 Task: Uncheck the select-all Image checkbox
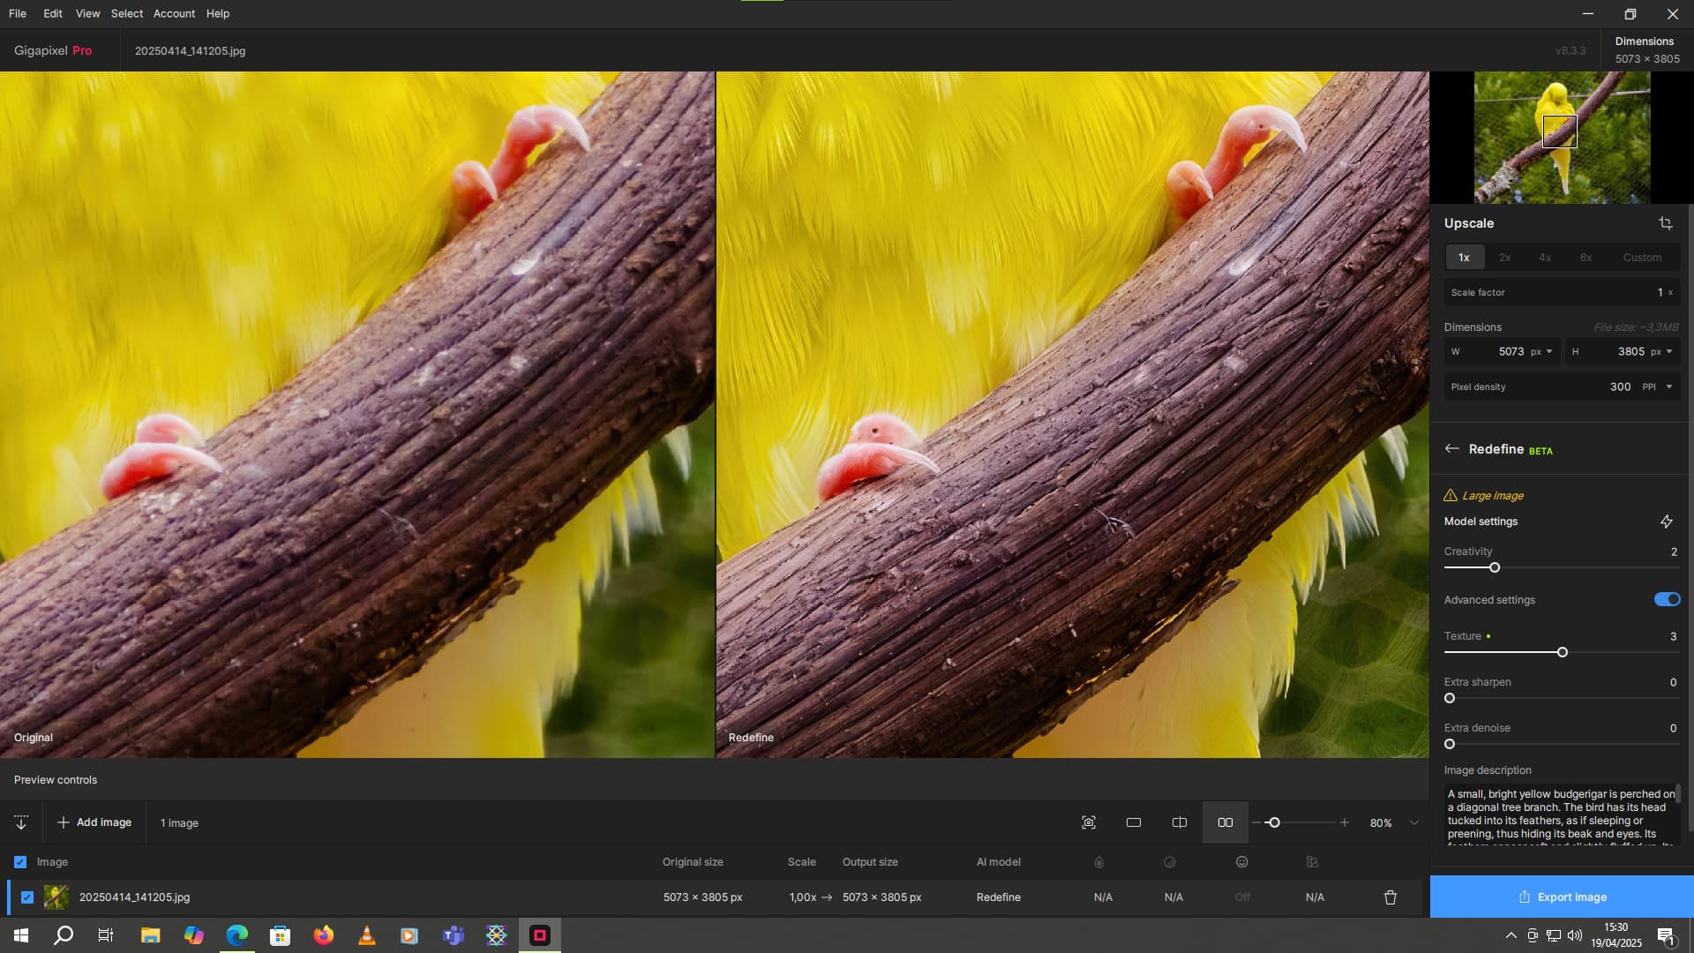pyautogui.click(x=20, y=862)
